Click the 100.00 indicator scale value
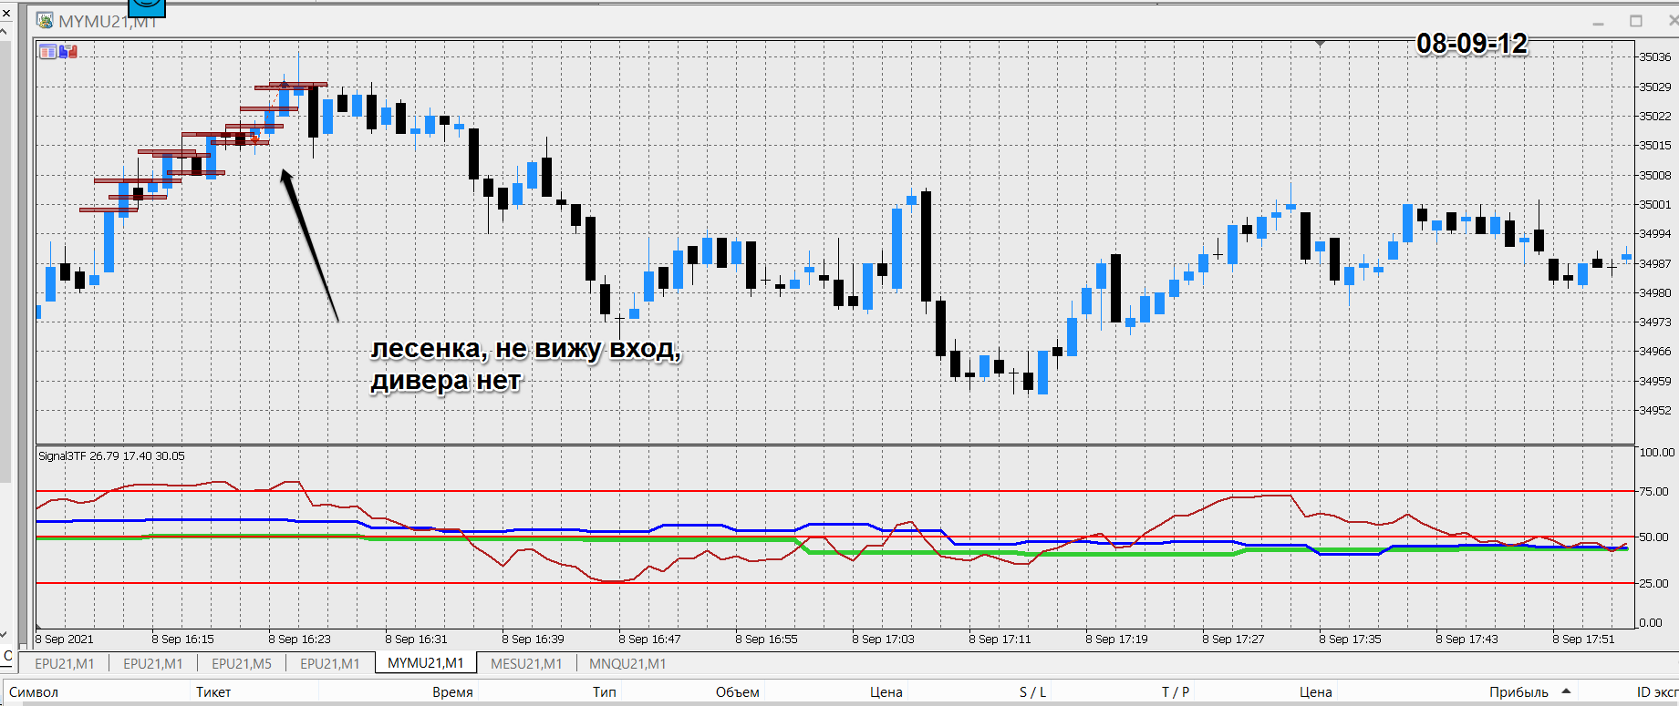This screenshot has width=1679, height=706. (x=1657, y=452)
